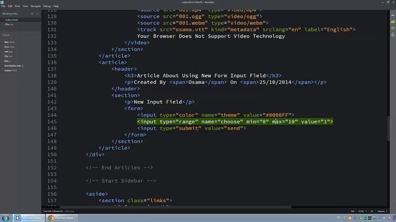Click the submit input on line 146
Viewport: 396px width, 222px height.
click(x=192, y=128)
